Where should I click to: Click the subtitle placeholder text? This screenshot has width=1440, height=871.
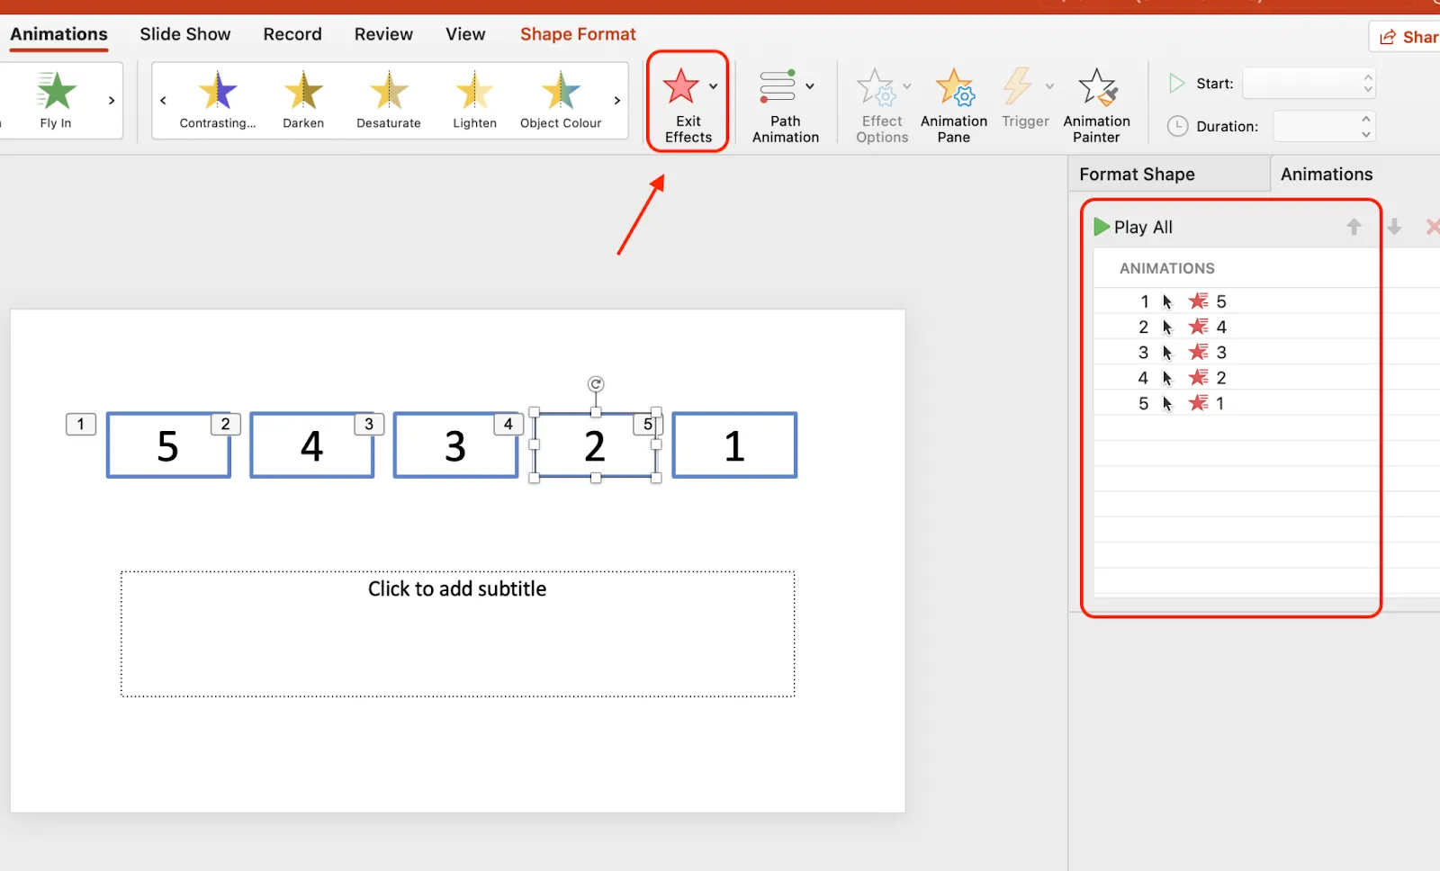click(457, 588)
